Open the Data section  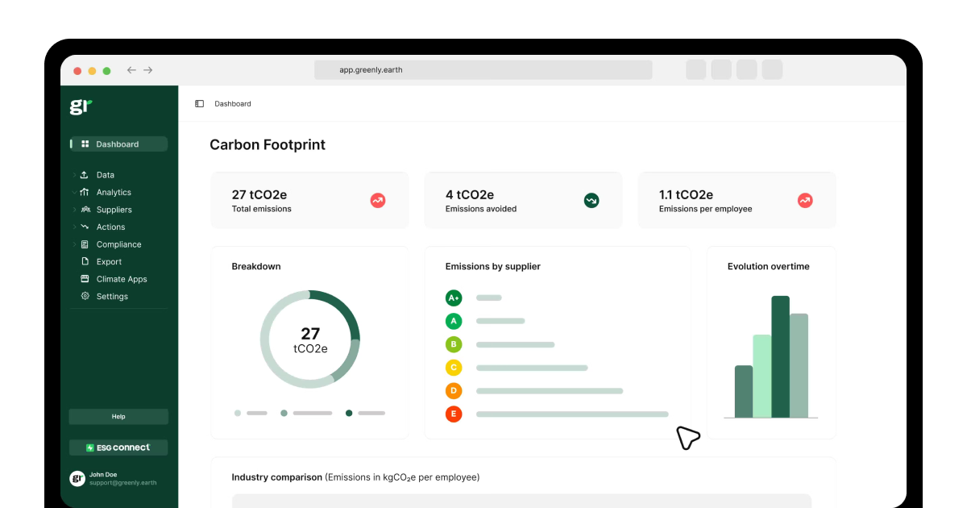pyautogui.click(x=106, y=175)
